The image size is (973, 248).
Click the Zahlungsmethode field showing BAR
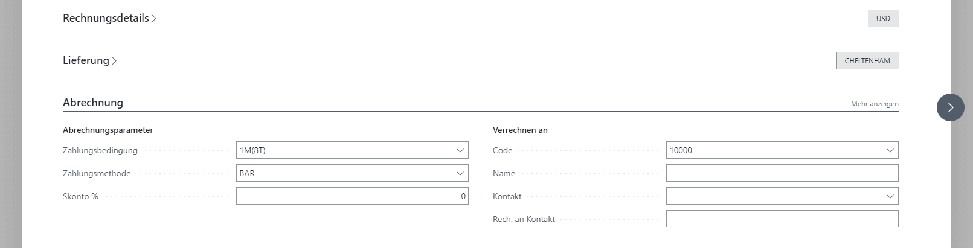pyautogui.click(x=344, y=173)
